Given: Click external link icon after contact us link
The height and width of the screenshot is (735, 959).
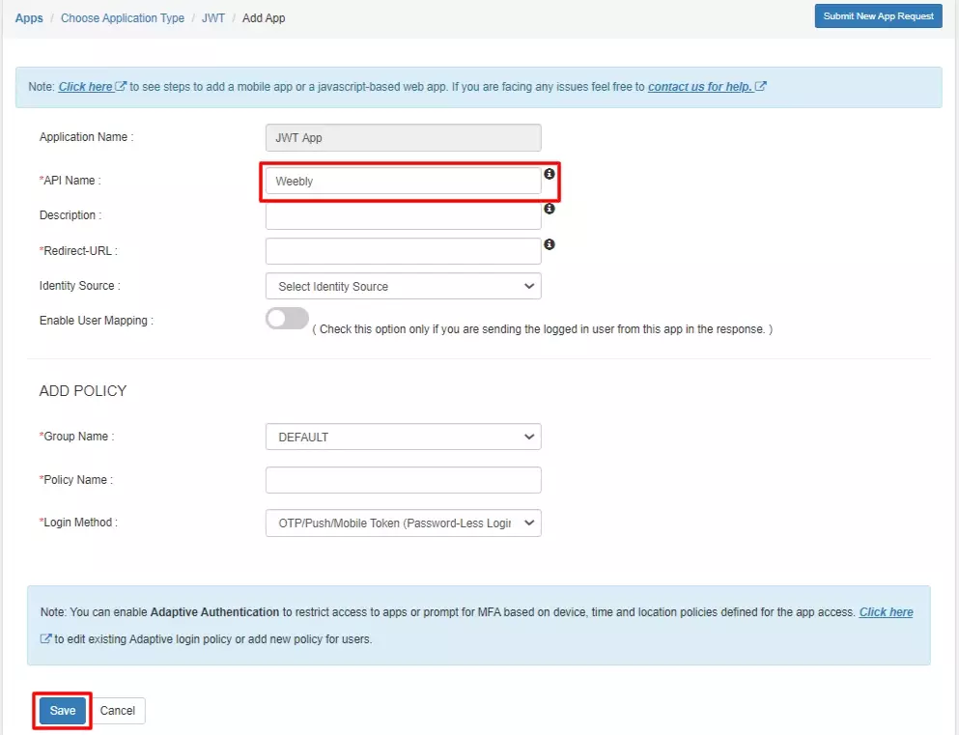Looking at the screenshot, I should (x=760, y=86).
